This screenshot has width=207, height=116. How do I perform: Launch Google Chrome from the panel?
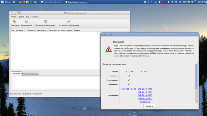pyautogui.click(x=20, y=2)
